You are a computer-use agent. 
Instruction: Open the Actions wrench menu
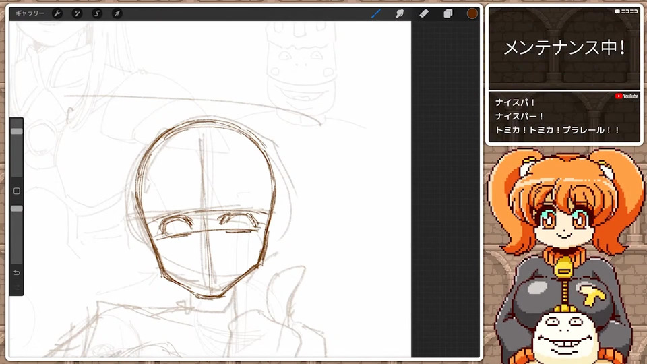coord(57,13)
